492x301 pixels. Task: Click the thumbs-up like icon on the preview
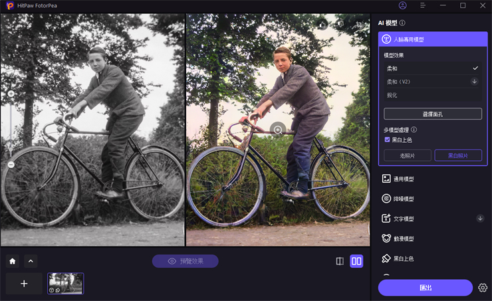pos(322,25)
